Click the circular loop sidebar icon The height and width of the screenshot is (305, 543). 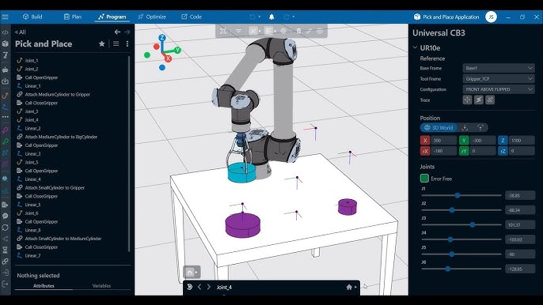click(5, 228)
